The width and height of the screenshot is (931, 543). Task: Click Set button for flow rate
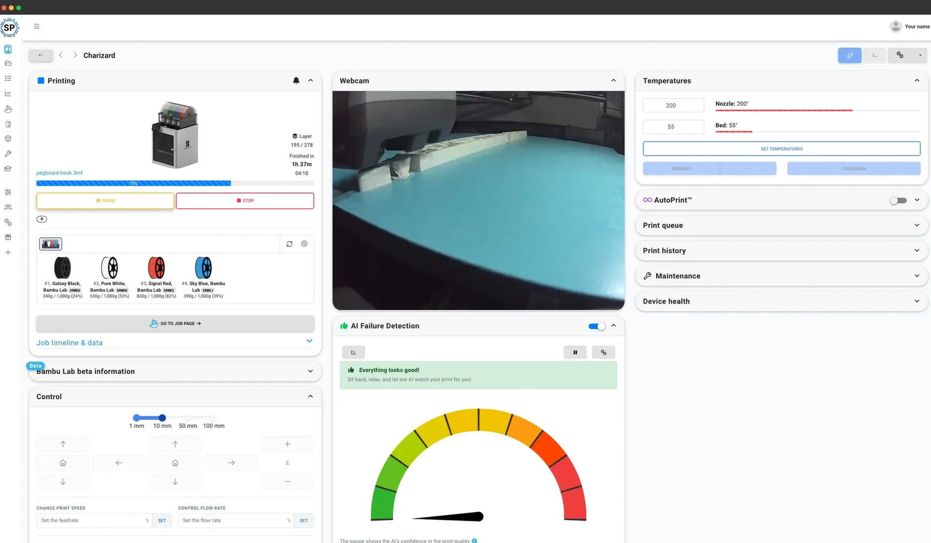[x=304, y=521]
